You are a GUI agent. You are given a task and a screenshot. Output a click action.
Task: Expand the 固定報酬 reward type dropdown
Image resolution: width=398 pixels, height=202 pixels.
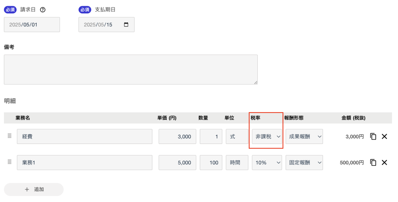pyautogui.click(x=304, y=163)
